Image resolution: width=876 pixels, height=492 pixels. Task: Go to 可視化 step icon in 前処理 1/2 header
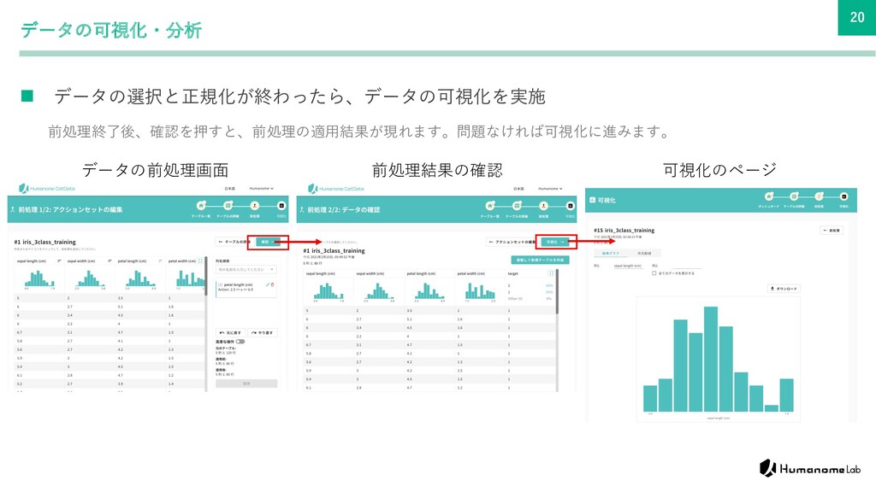(281, 206)
